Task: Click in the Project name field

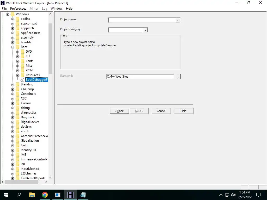Action: pos(142,20)
